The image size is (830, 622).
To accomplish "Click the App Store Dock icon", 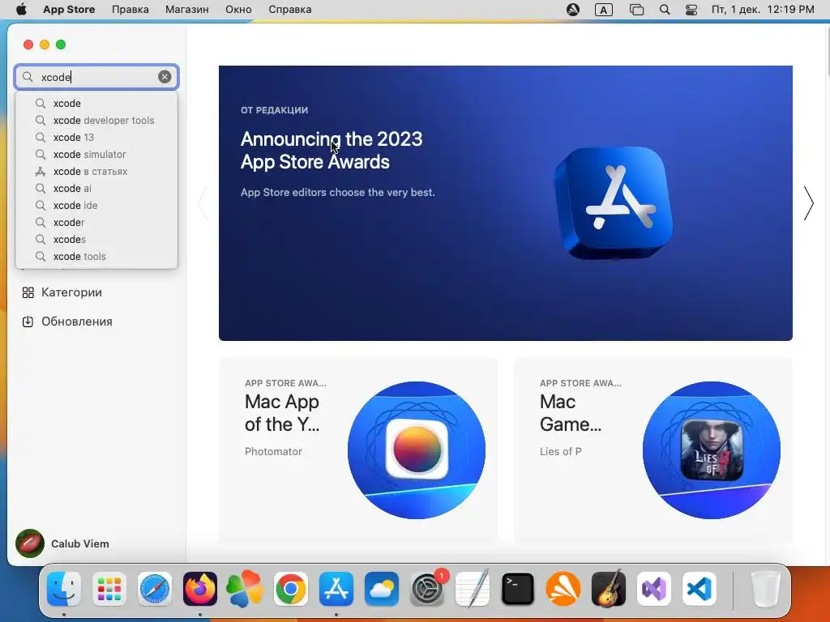I will (x=336, y=589).
